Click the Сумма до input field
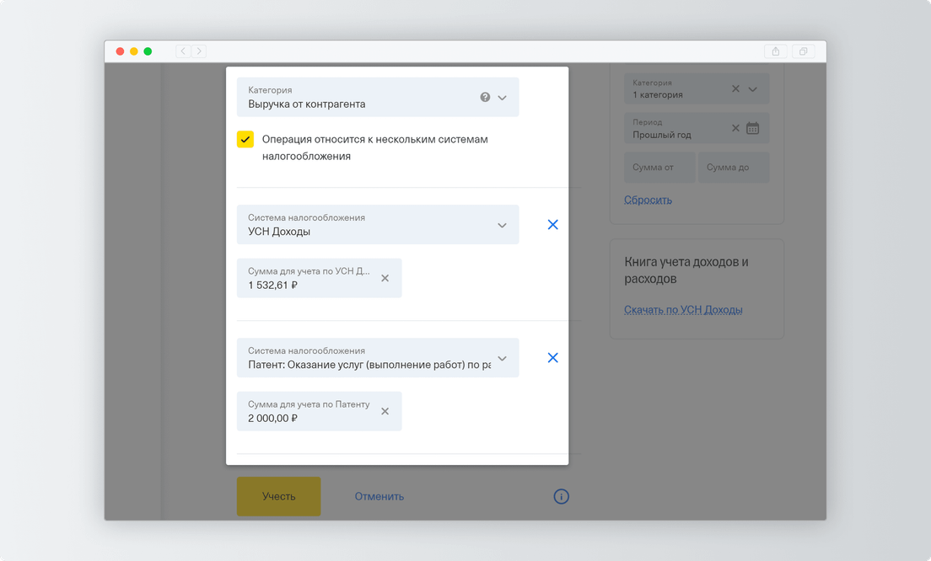This screenshot has width=931, height=561. tap(734, 168)
